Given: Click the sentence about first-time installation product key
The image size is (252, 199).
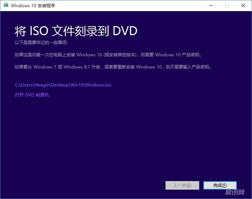Looking at the screenshot, I should (108, 55).
